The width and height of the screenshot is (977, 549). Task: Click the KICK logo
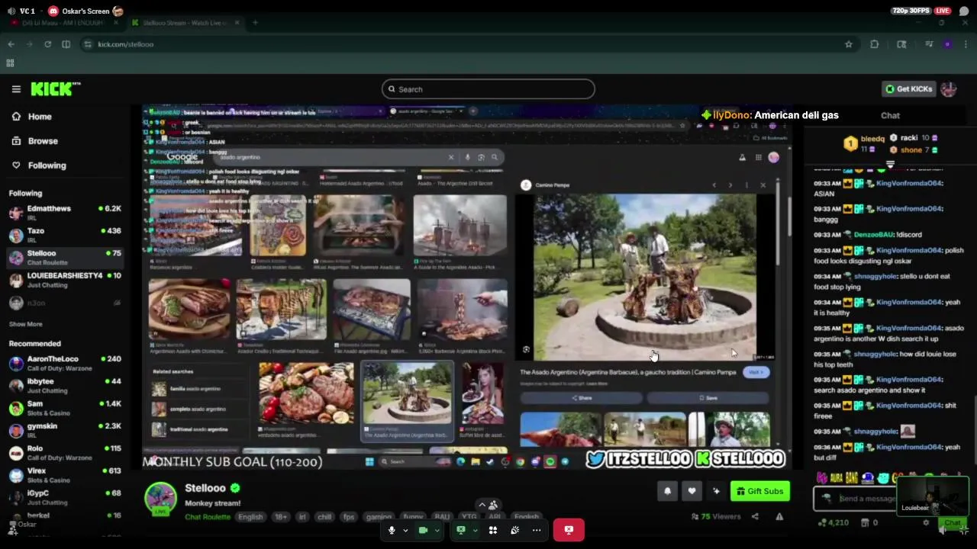tap(55, 89)
